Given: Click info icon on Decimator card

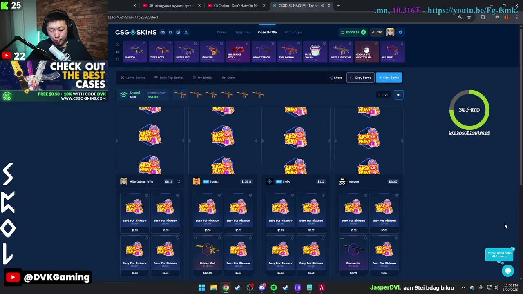Looking at the screenshot, I should pyautogui.click(x=365, y=238).
